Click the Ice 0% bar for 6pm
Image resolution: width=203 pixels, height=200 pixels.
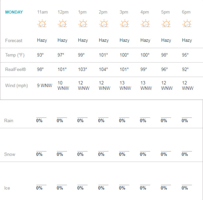click(x=187, y=187)
